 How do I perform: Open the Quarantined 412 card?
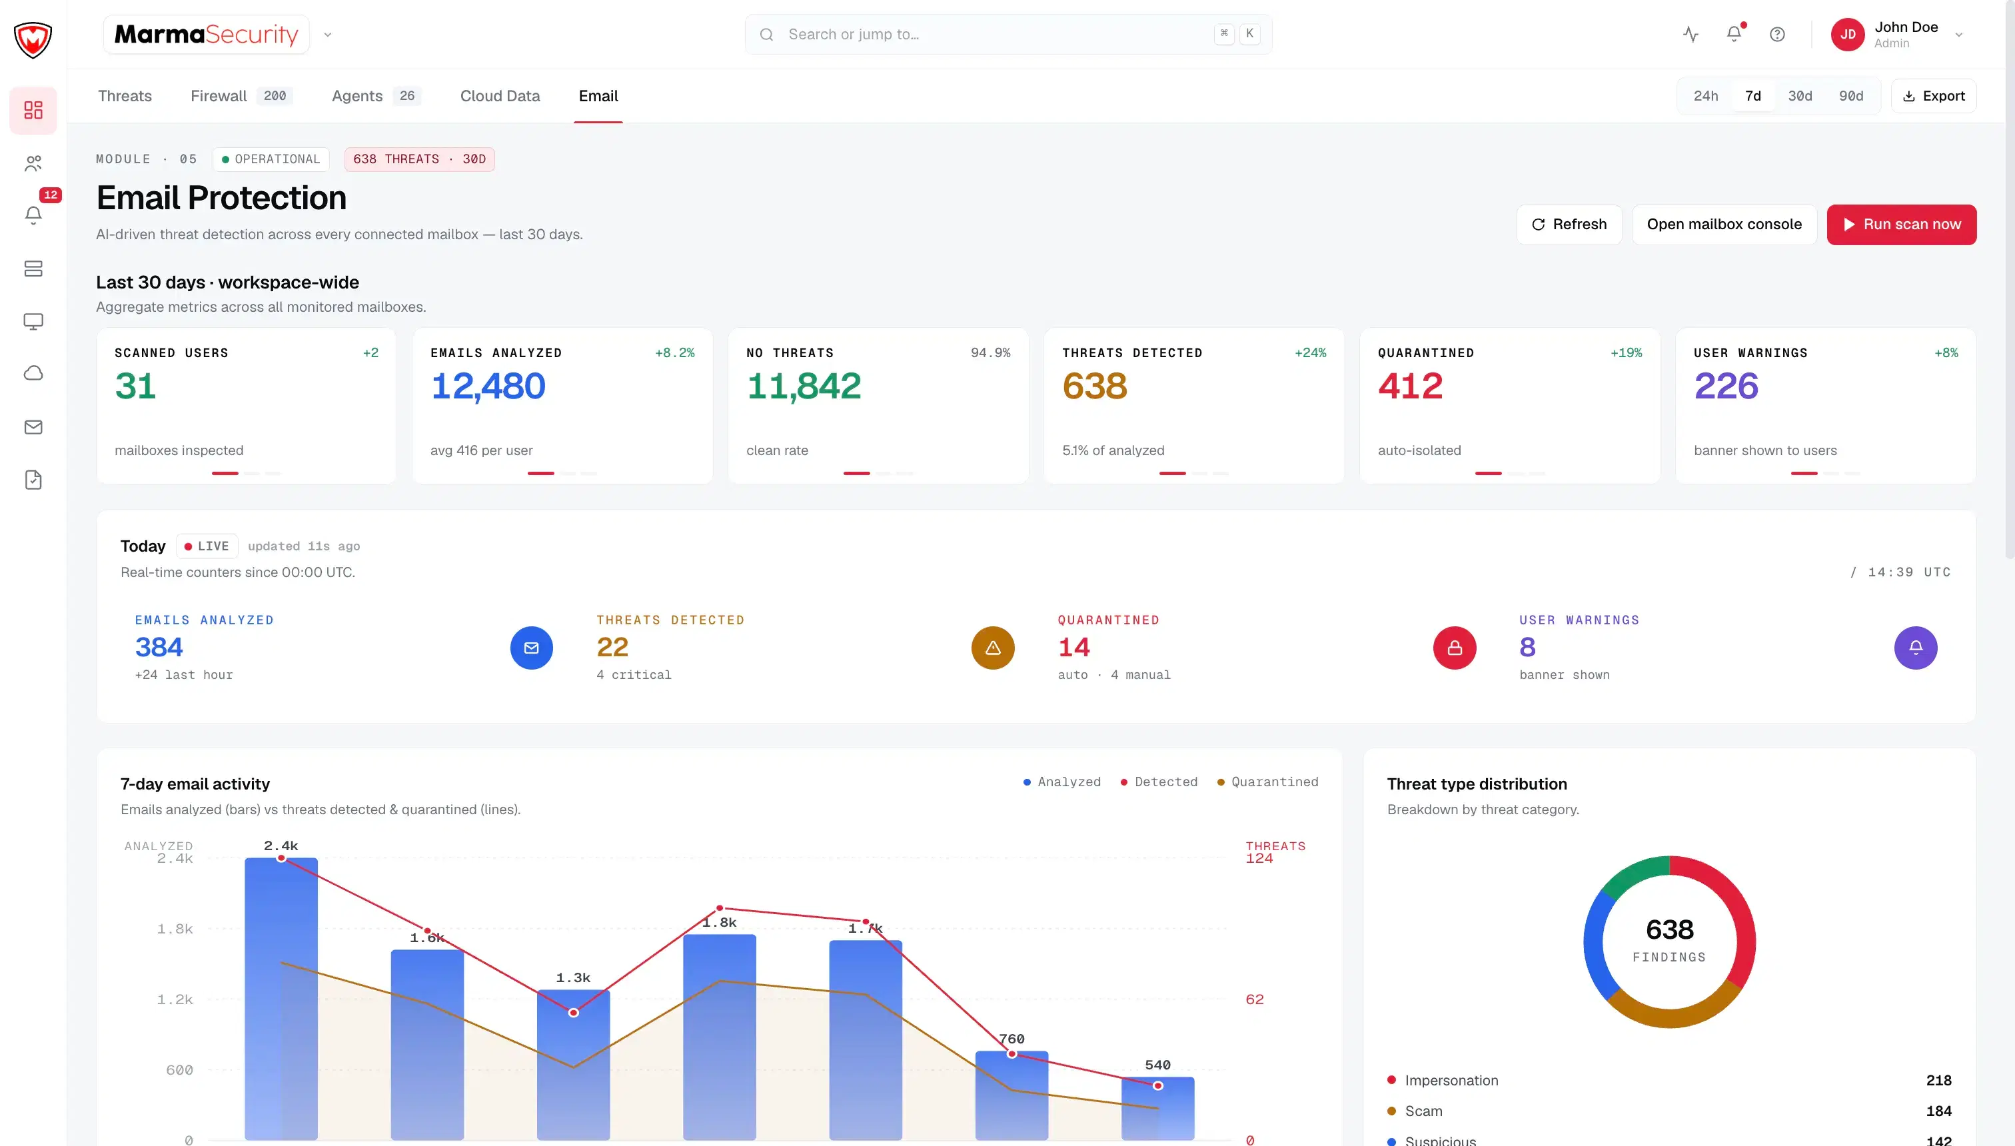(x=1510, y=406)
